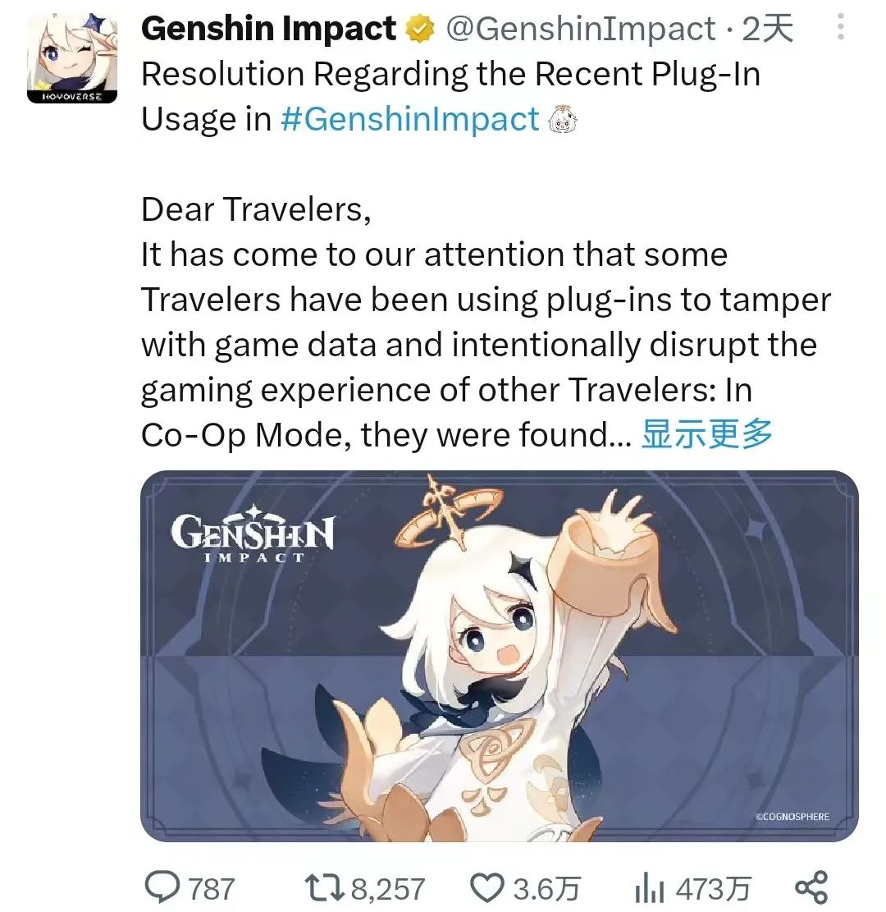Click the reply bubble icon
This screenshot has width=886, height=912.
(x=162, y=888)
